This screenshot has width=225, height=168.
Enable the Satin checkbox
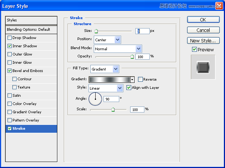coord(9,95)
